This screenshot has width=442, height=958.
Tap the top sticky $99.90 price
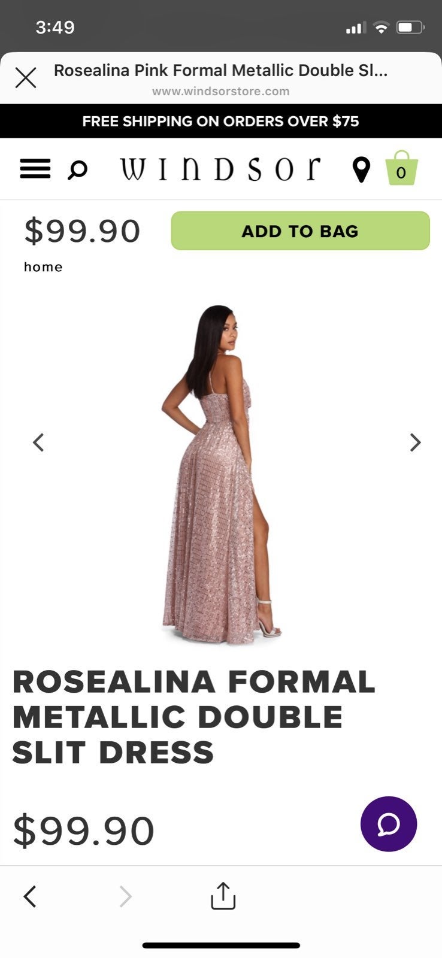82,231
